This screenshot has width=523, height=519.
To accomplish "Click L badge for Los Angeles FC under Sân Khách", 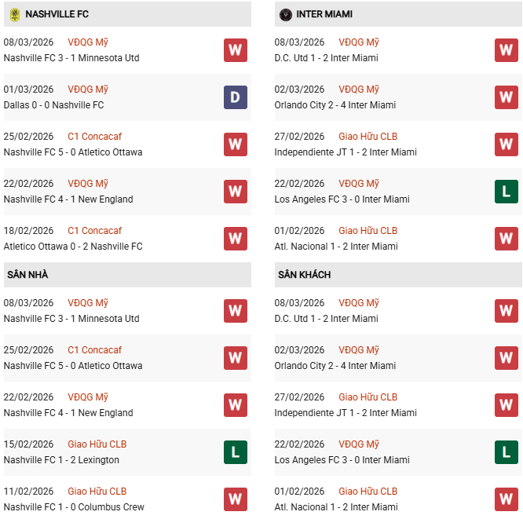I will [x=507, y=452].
